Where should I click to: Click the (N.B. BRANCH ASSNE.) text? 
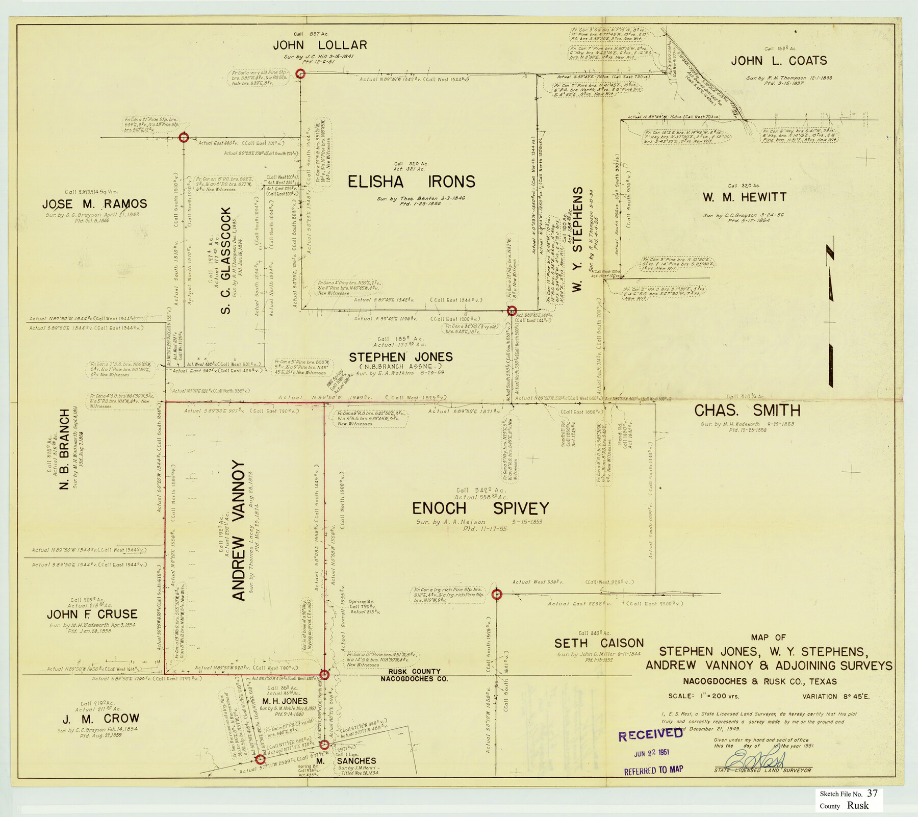tap(400, 367)
